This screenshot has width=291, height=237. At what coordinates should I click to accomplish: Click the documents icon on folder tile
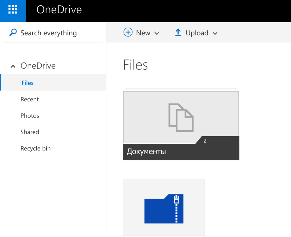(x=181, y=118)
